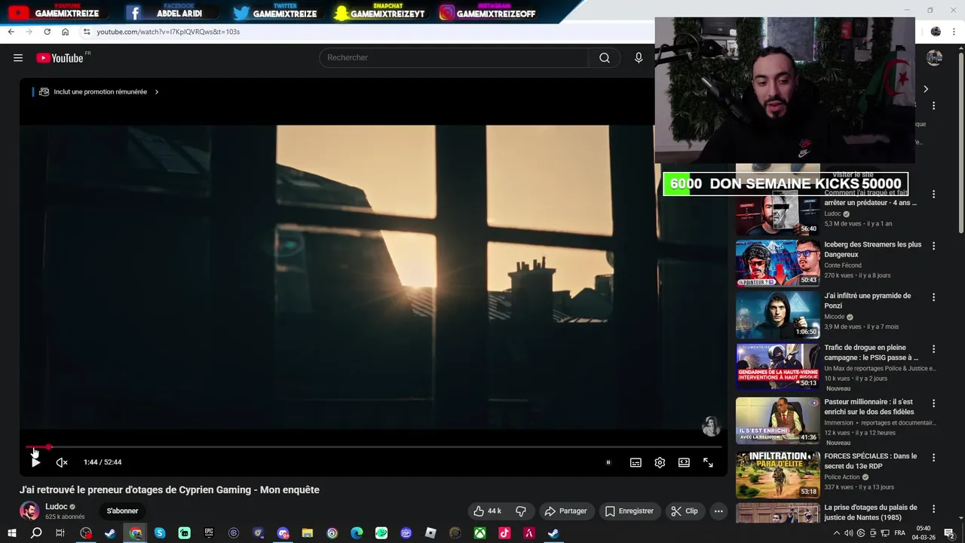965x543 pixels.
Task: Go to the YouTube home logo
Action: tap(60, 58)
